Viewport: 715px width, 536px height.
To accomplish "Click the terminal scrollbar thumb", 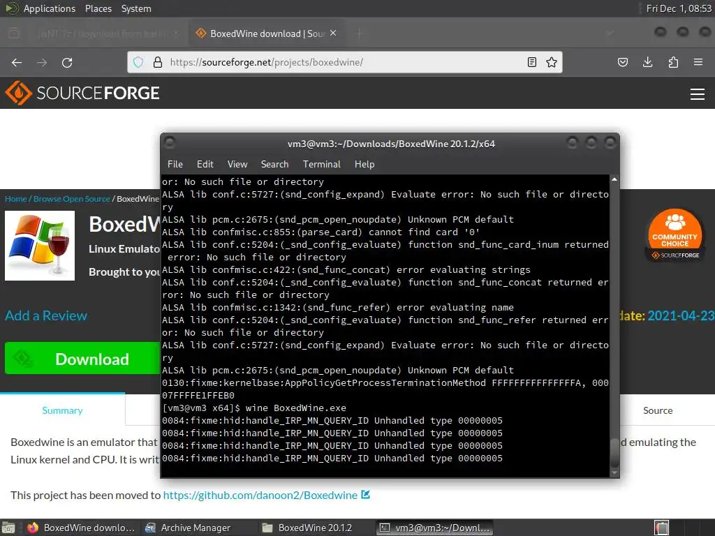I will (614, 452).
